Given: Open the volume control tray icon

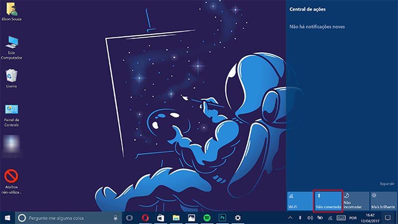Looking at the screenshot, I should point(310,218).
